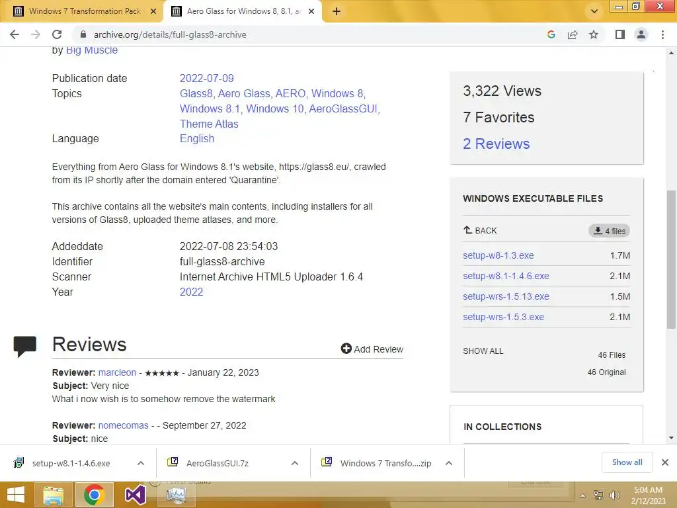This screenshot has width=677, height=508.
Task: Open Google search icon in address bar
Action: pos(551,34)
